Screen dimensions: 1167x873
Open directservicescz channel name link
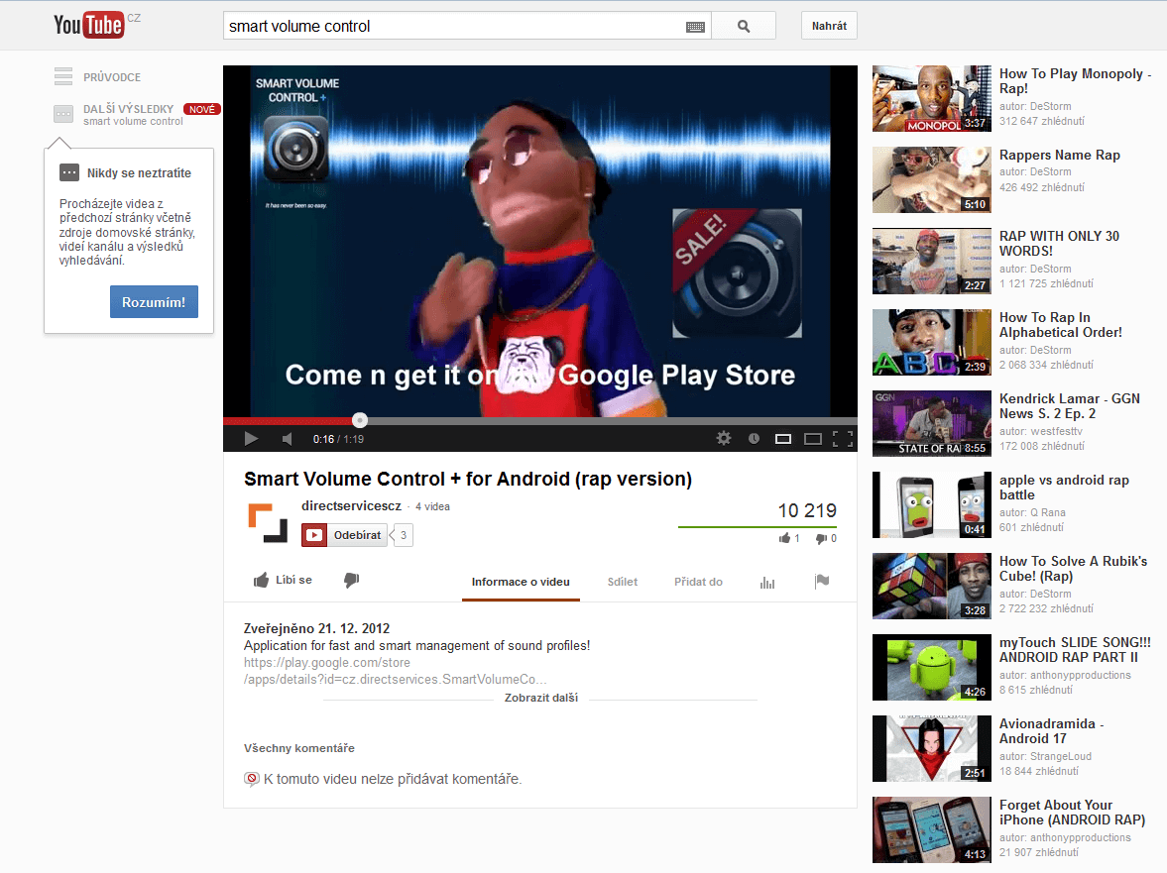click(351, 505)
